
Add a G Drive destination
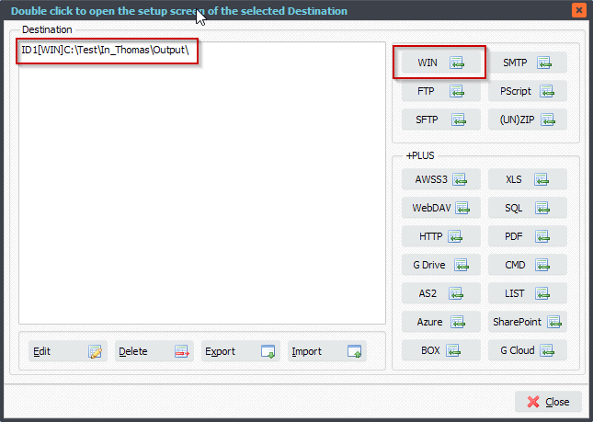(441, 265)
